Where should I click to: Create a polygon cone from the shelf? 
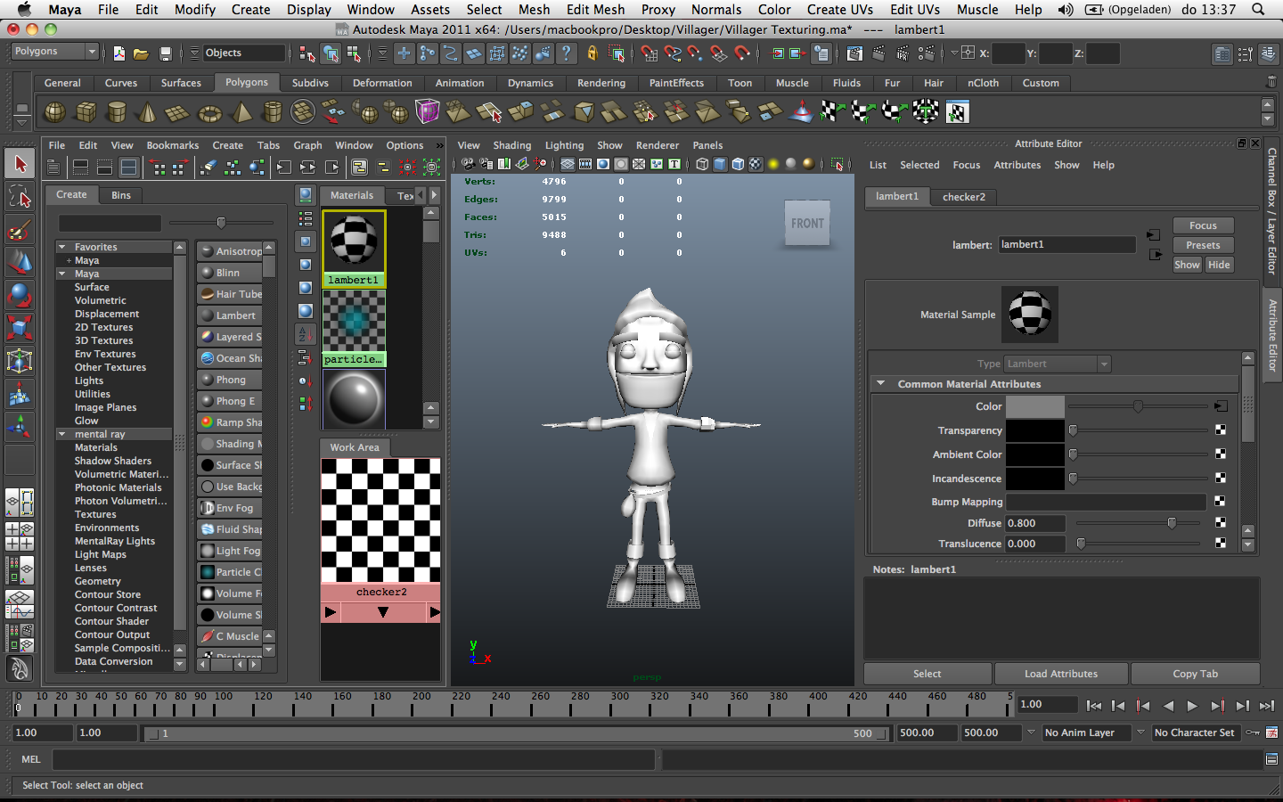point(148,112)
